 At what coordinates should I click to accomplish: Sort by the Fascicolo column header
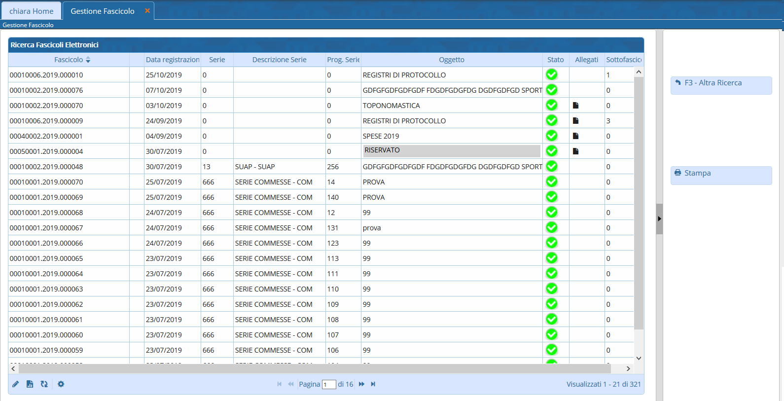click(69, 60)
